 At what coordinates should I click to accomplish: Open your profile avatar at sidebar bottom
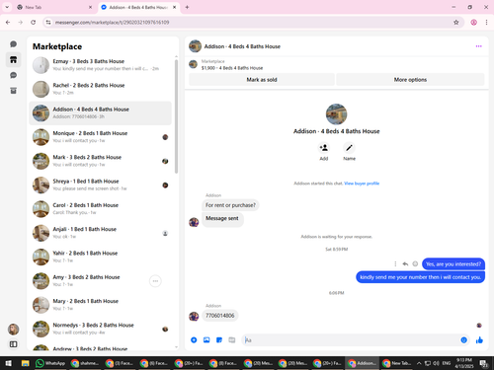13,330
